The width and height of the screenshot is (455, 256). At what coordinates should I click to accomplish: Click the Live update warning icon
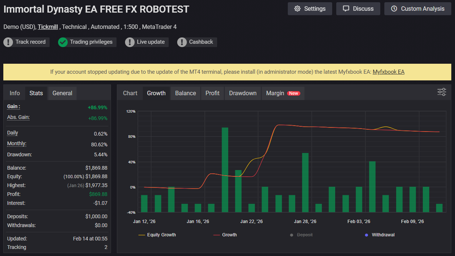129,42
